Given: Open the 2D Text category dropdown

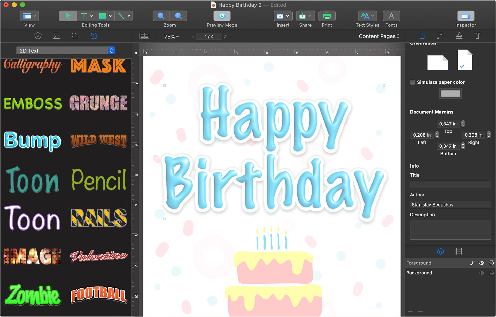Looking at the screenshot, I should pos(65,51).
